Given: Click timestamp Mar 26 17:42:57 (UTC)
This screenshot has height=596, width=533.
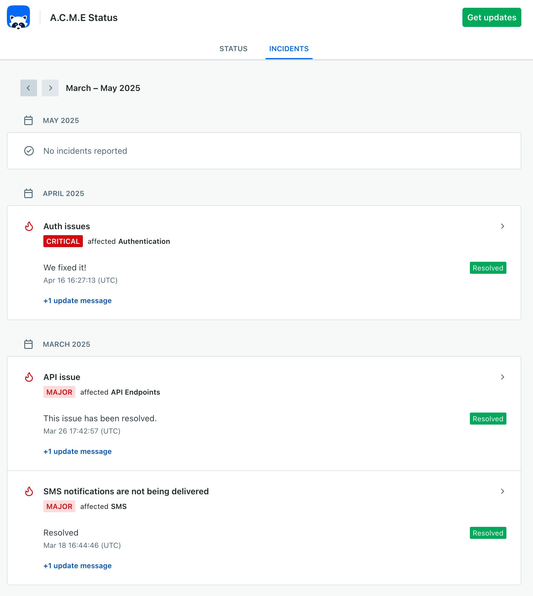Looking at the screenshot, I should click(82, 431).
